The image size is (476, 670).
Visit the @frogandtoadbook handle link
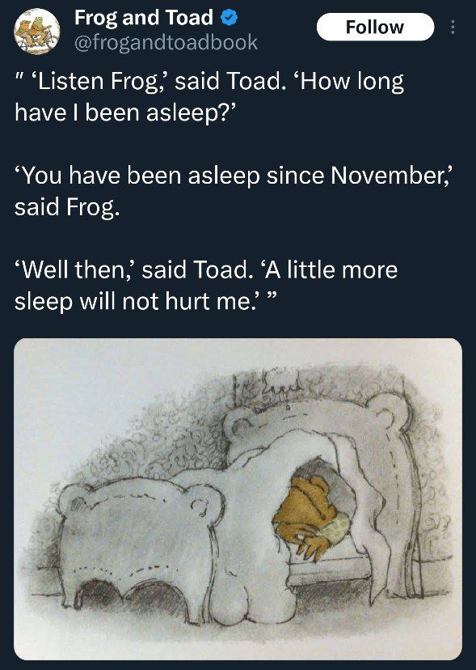[166, 42]
